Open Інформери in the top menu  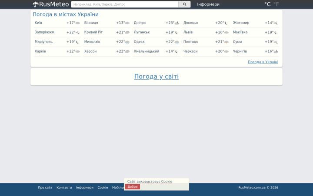pos(208,4)
